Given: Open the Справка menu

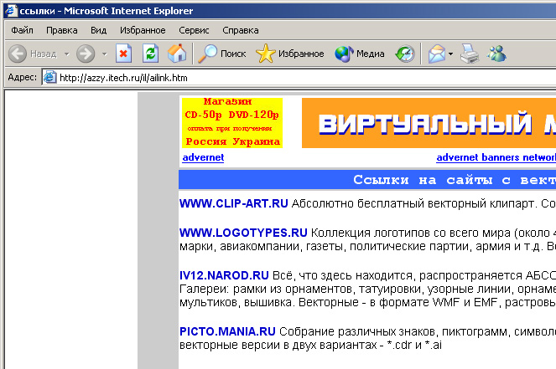Looking at the screenshot, I should [241, 30].
